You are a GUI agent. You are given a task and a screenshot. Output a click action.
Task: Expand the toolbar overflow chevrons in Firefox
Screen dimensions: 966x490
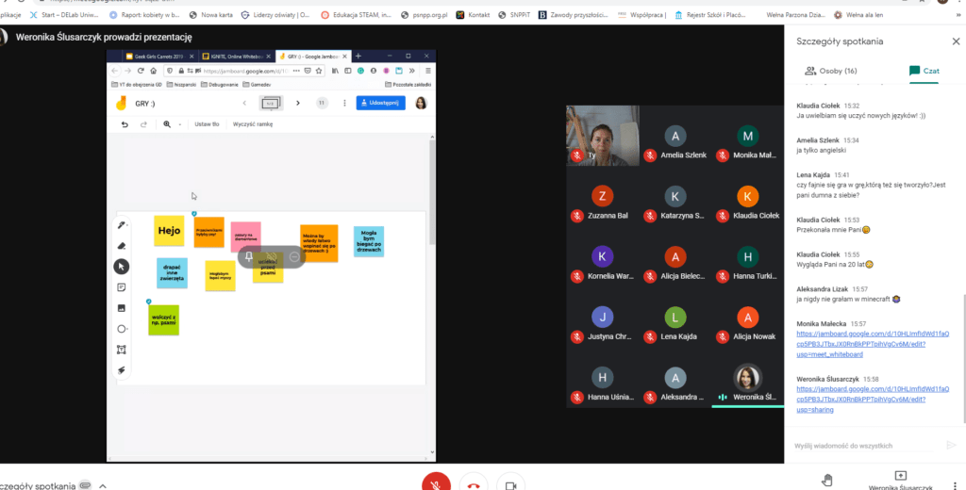tap(411, 71)
